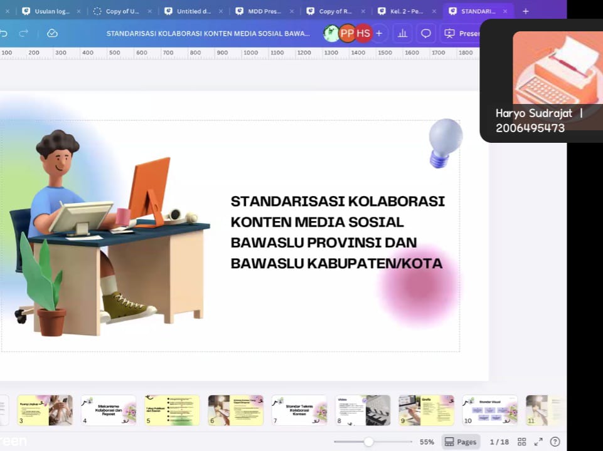This screenshot has height=451, width=603.
Task: Click the undo arrow in the top bar
Action: coord(4,33)
